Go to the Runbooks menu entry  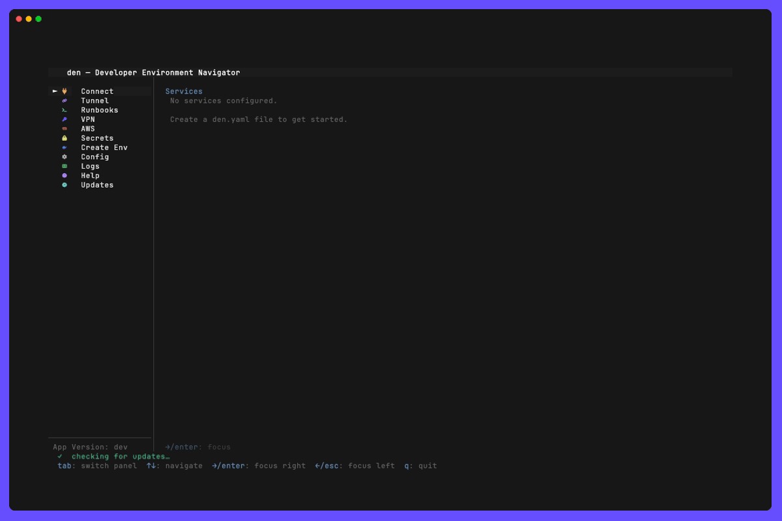[x=100, y=110]
